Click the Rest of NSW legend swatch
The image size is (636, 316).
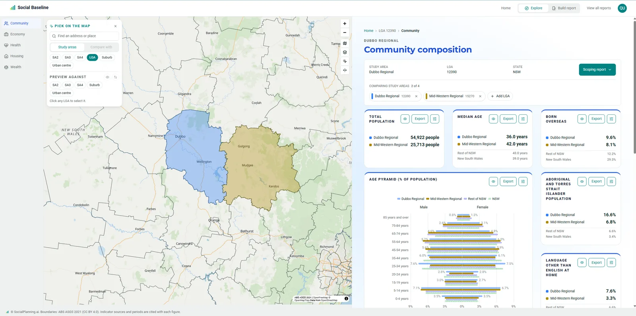click(x=465, y=199)
